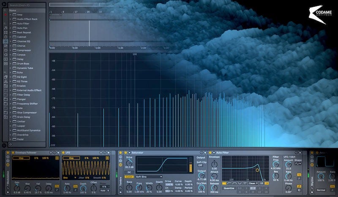Toggle Saturator Color switch

(x=129, y=177)
